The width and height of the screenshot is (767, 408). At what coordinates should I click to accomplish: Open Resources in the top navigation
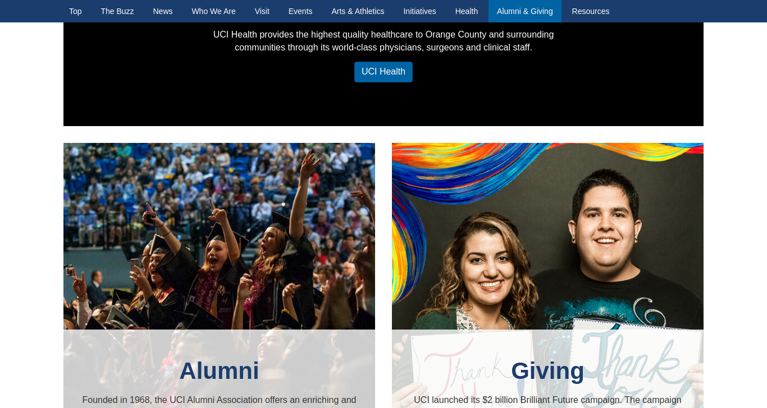pyautogui.click(x=591, y=11)
